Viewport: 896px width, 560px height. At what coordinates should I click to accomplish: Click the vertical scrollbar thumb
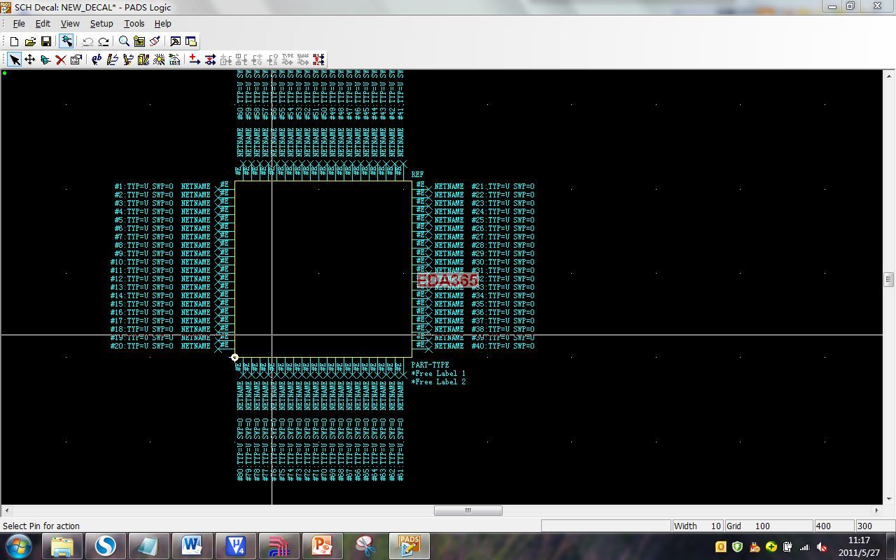pos(888,279)
